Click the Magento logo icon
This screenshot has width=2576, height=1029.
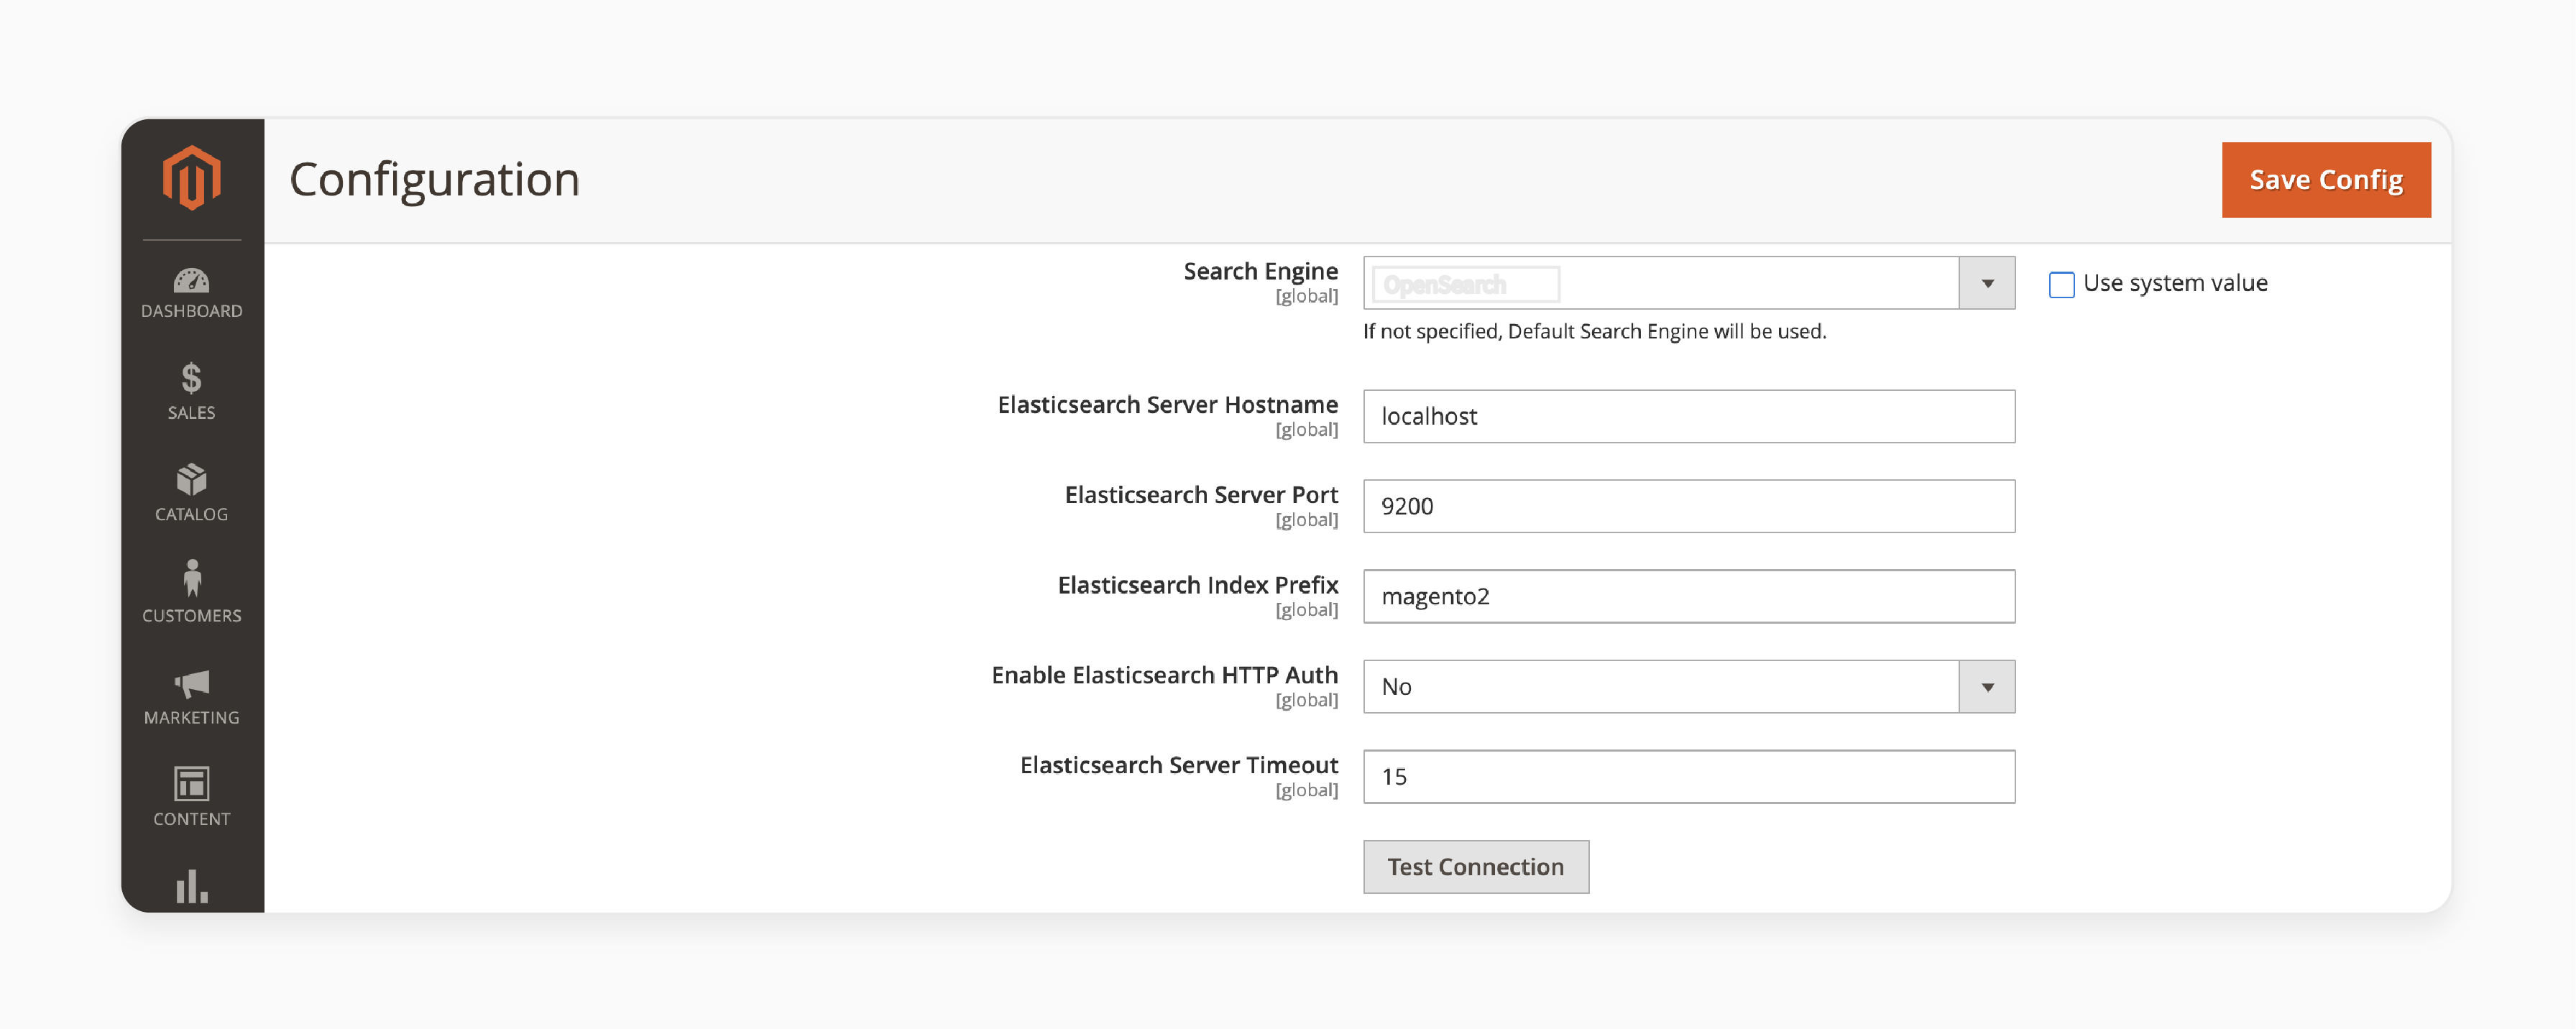point(191,178)
